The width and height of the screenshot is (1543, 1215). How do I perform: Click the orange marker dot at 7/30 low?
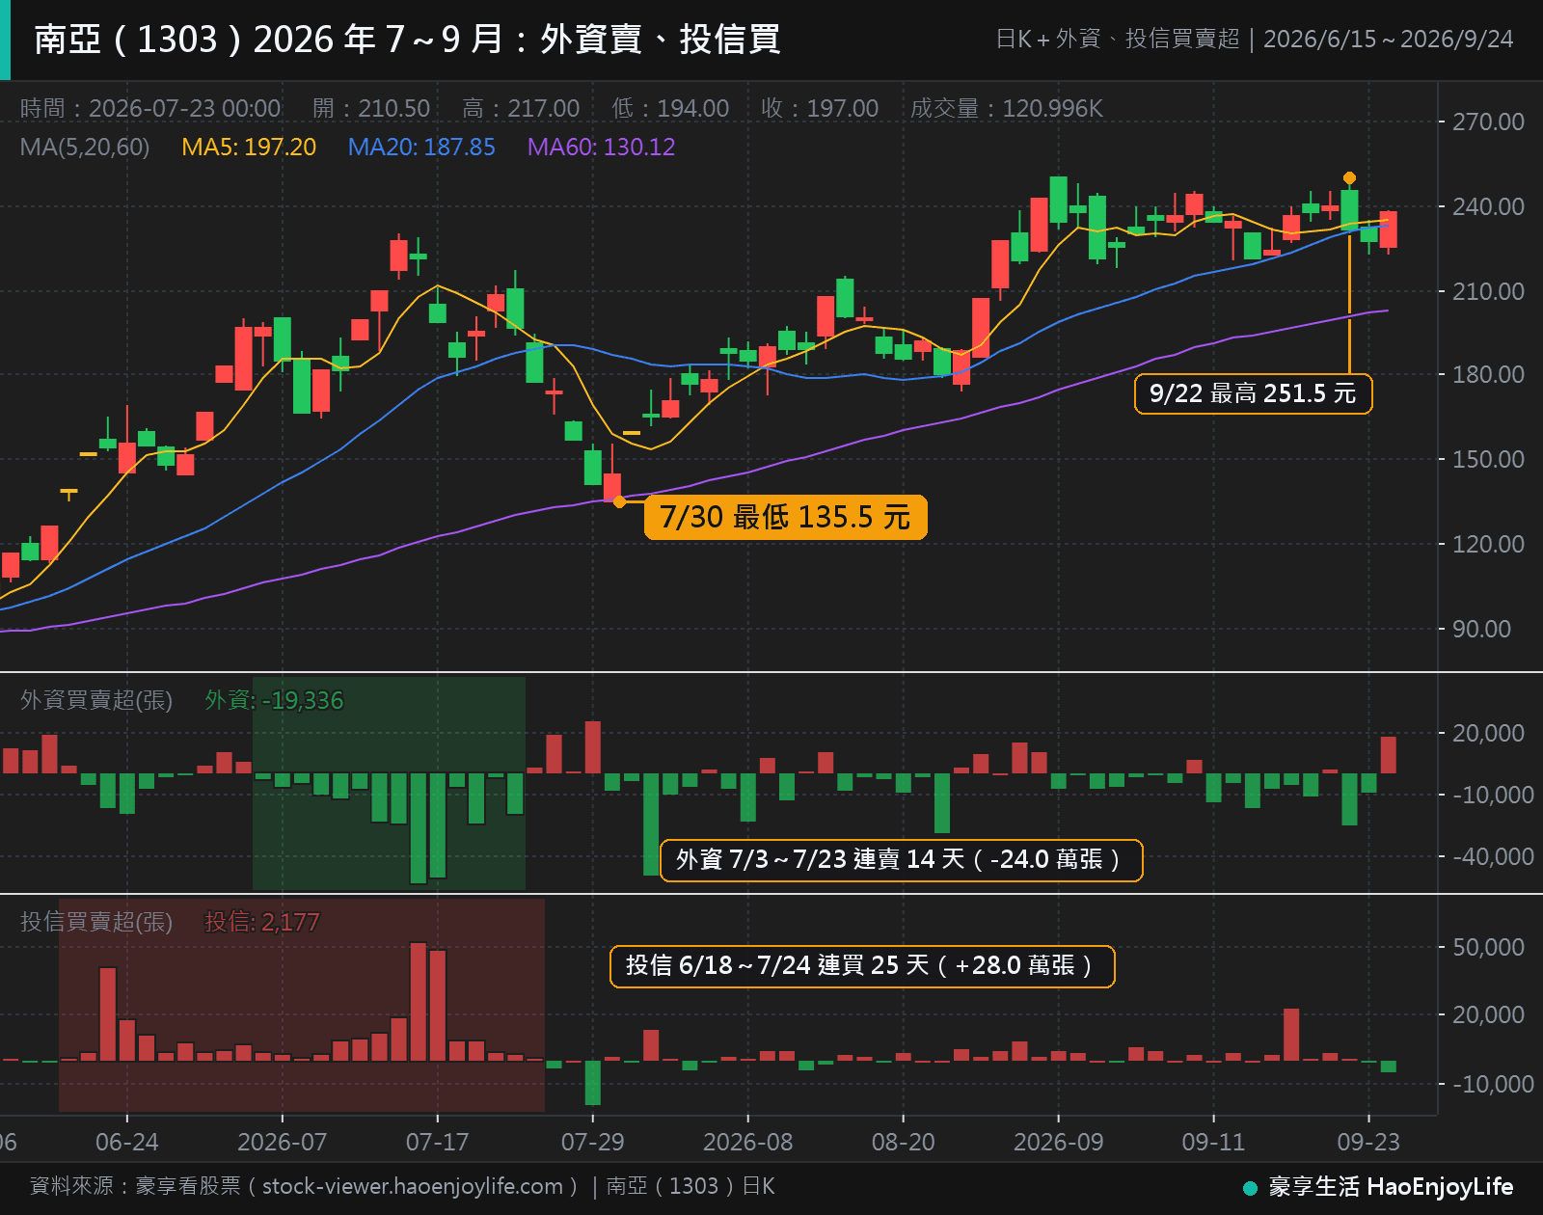pos(619,501)
